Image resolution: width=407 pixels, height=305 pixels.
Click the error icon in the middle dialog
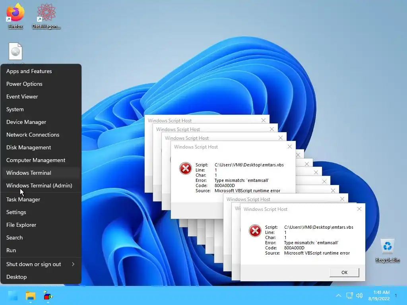[185, 168]
